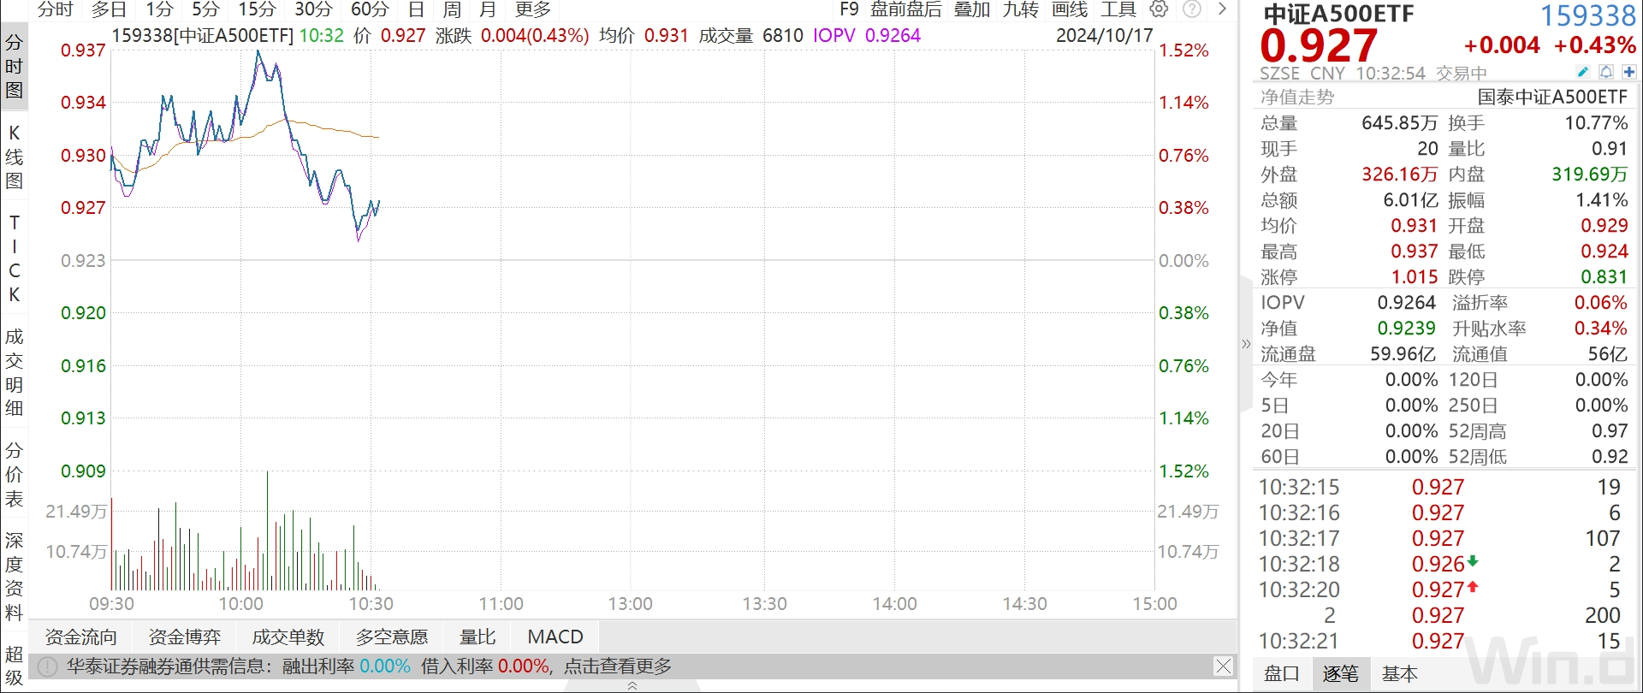Open the chart settings gear icon

click(x=1159, y=9)
